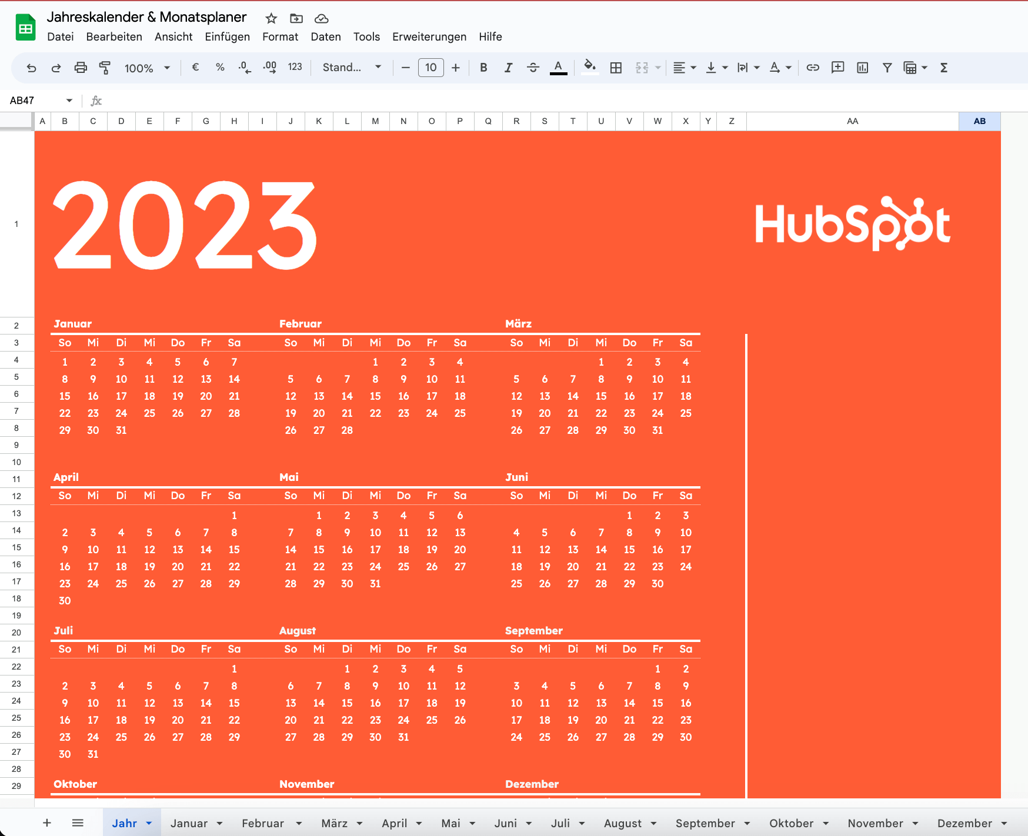Open the Einfügen menu
The image size is (1028, 836).
point(227,36)
